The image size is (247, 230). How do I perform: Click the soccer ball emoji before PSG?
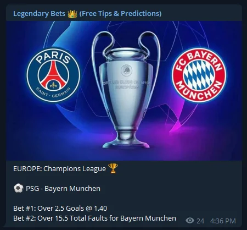click(19, 189)
